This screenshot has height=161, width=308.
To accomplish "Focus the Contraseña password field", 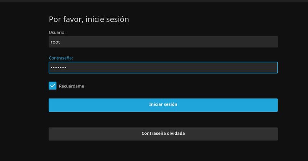I will (163, 68).
